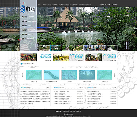Click the left carousel arrow

click(22, 75)
